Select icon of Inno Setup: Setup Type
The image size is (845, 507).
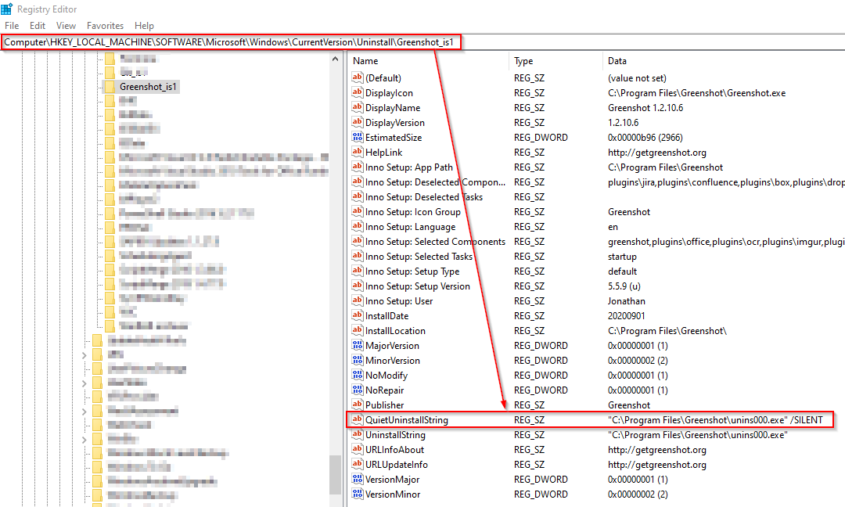coord(358,271)
